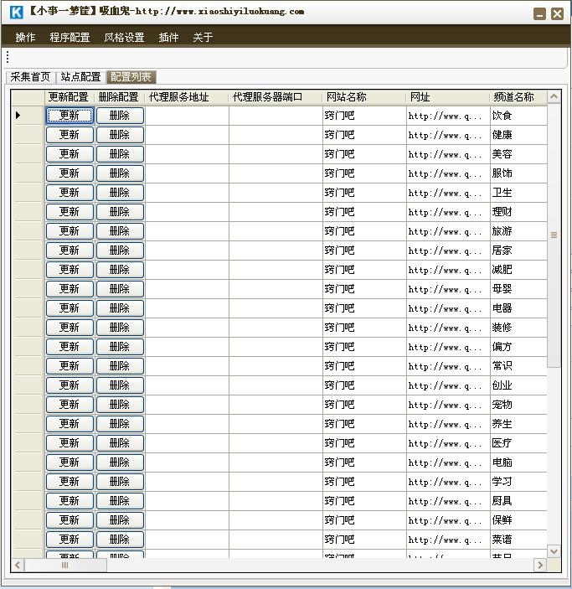Viewport: 572px width, 589px height.
Task: Click the vertical scrollbar up arrow
Action: pos(554,97)
